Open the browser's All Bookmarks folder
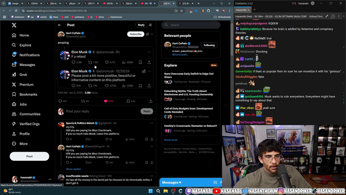 [222, 17]
